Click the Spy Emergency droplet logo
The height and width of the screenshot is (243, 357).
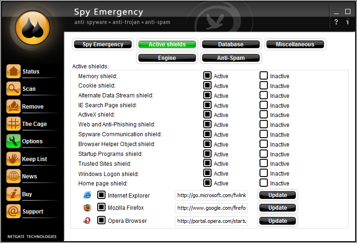32,28
